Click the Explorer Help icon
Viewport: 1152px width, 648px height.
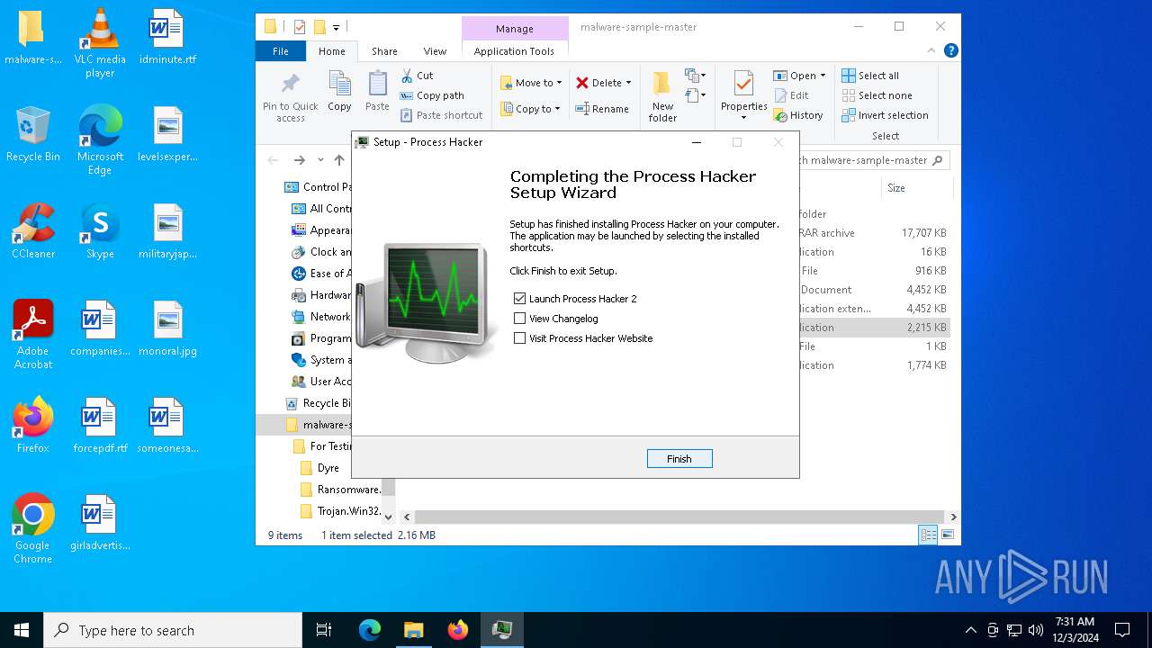pyautogui.click(x=950, y=51)
